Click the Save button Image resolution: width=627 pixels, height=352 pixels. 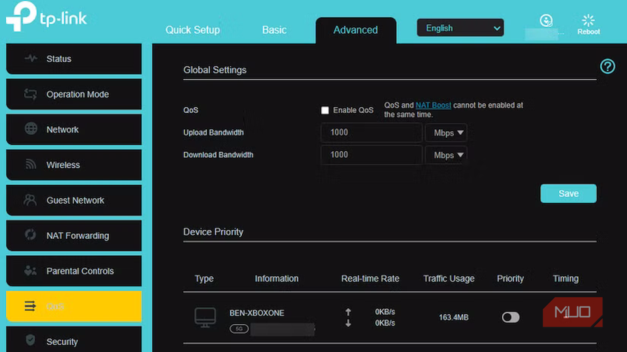(568, 193)
